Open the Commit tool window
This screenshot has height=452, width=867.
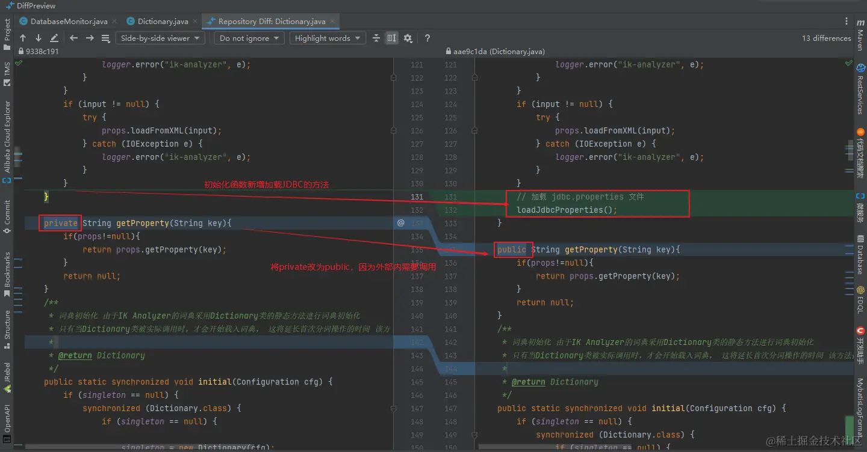point(7,216)
